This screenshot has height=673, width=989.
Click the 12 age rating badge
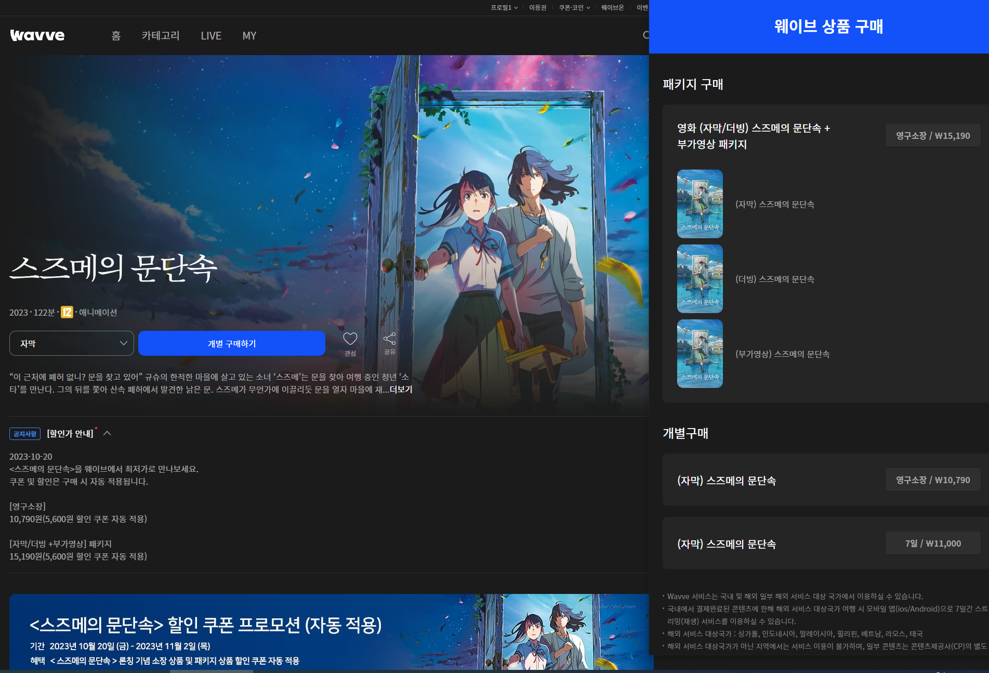tap(67, 313)
